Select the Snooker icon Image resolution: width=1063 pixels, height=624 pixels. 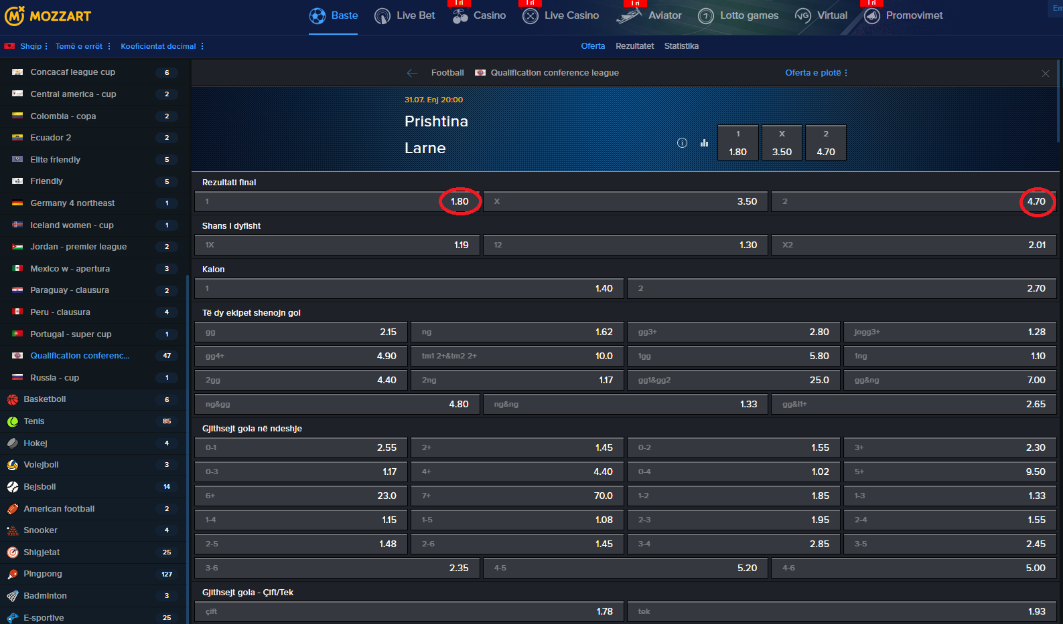click(x=13, y=530)
